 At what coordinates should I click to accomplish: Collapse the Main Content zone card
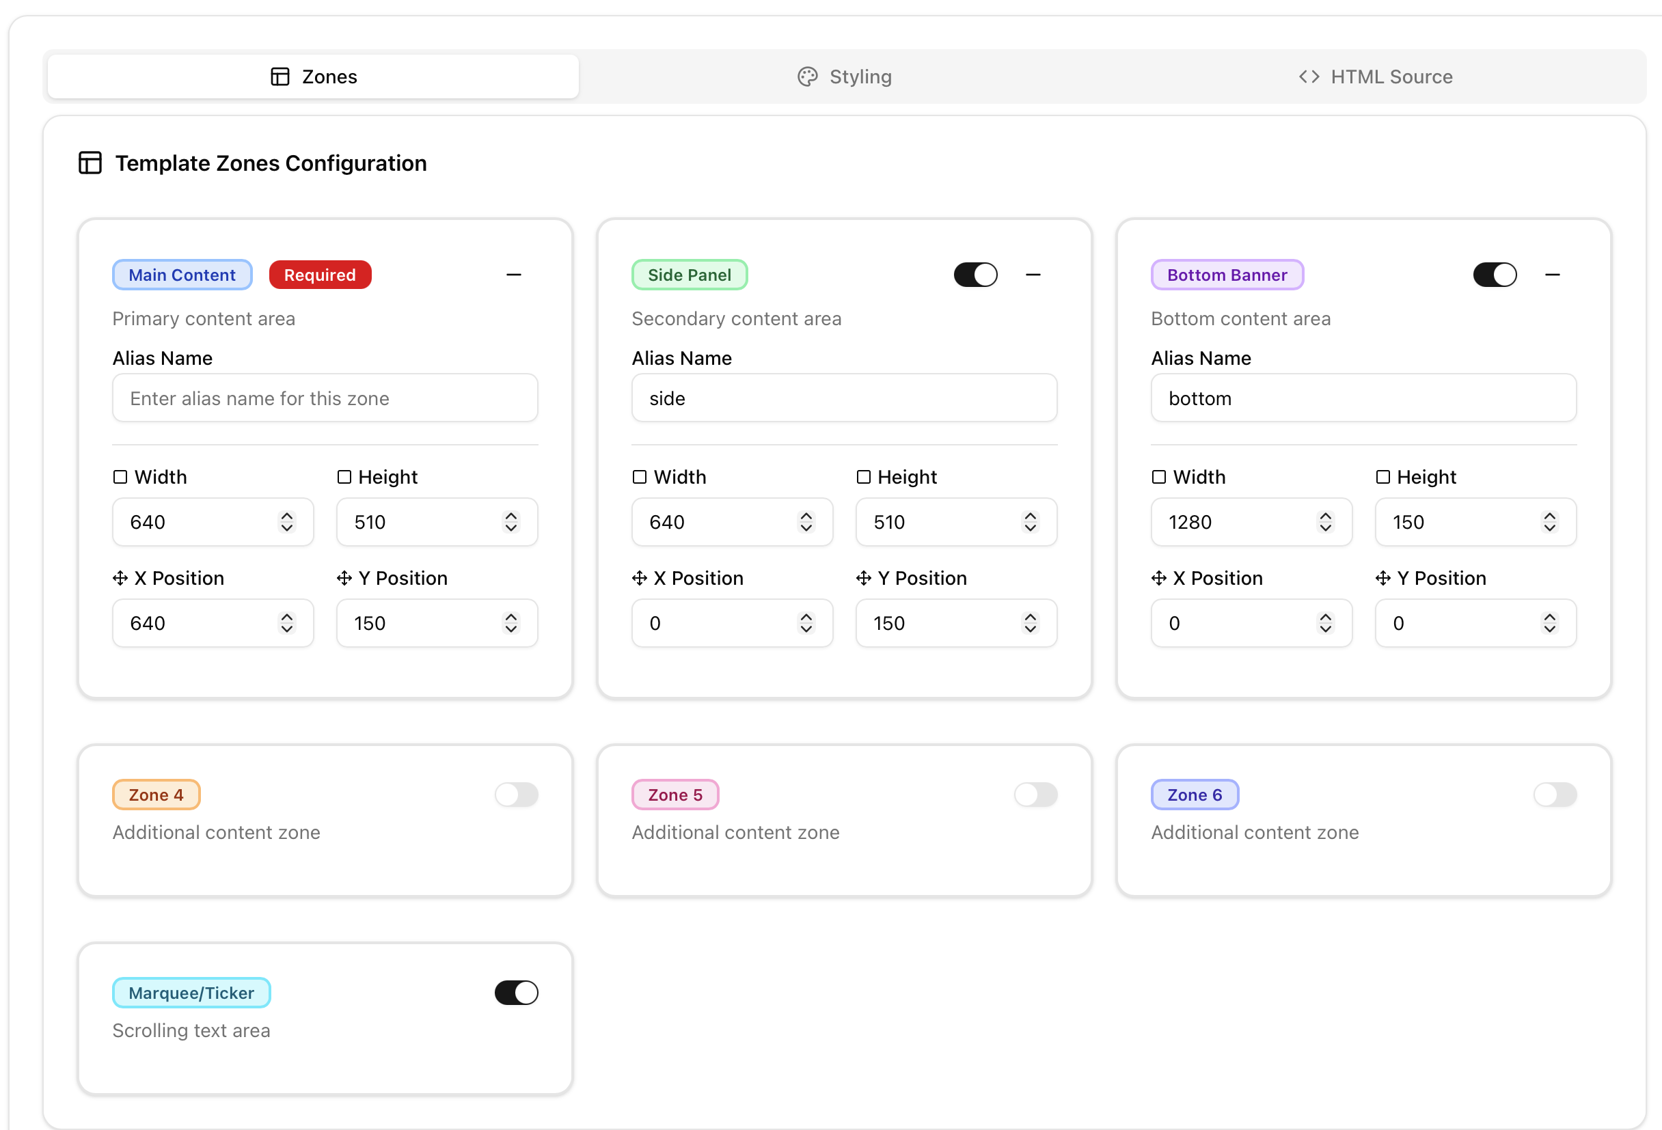(x=513, y=275)
